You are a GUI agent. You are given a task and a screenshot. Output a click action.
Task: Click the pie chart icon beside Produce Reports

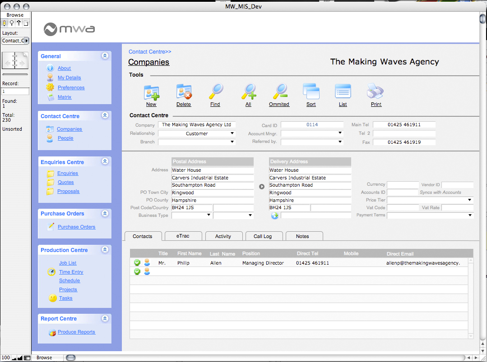(52, 333)
